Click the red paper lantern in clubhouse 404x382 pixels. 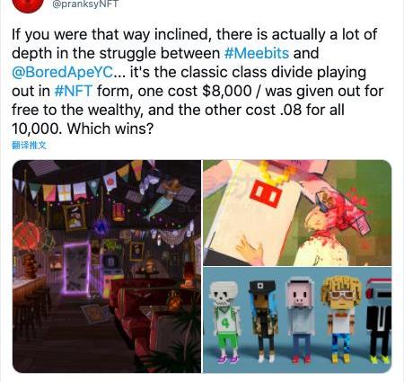coord(26,235)
